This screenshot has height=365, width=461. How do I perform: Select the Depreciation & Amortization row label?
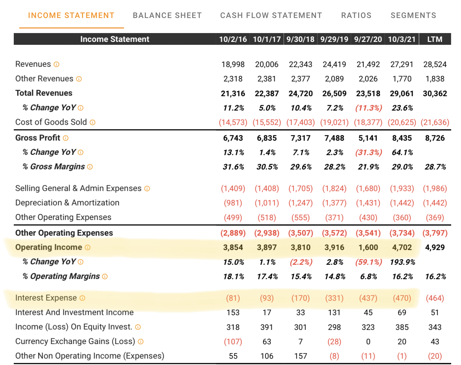[x=67, y=203]
